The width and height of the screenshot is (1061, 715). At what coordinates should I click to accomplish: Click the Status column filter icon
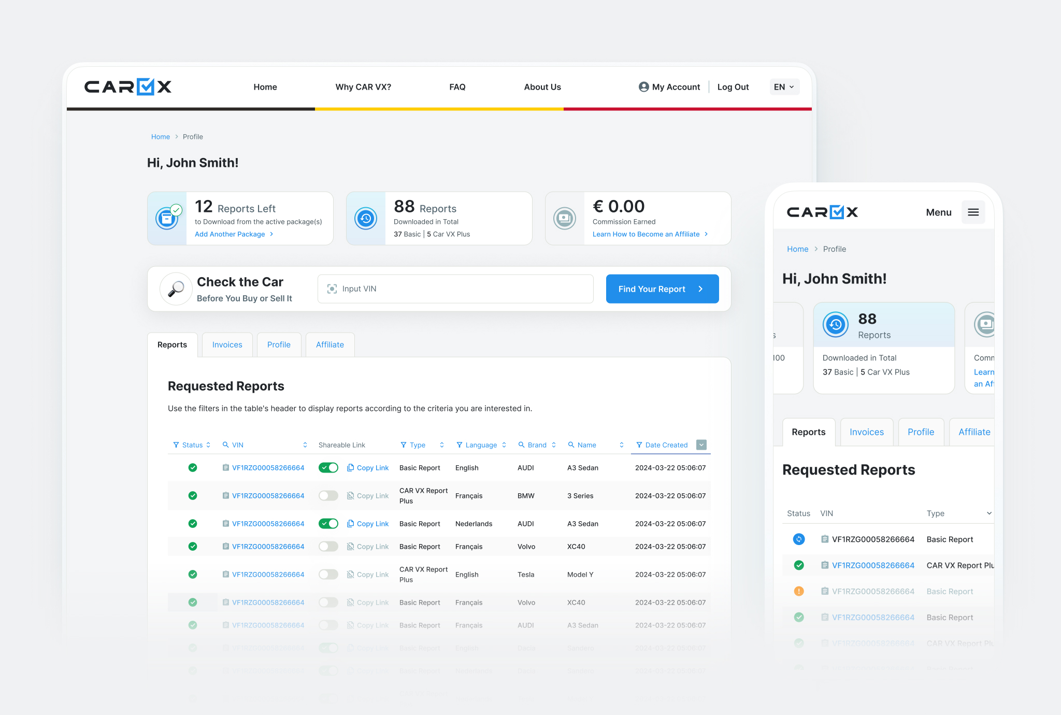click(176, 445)
